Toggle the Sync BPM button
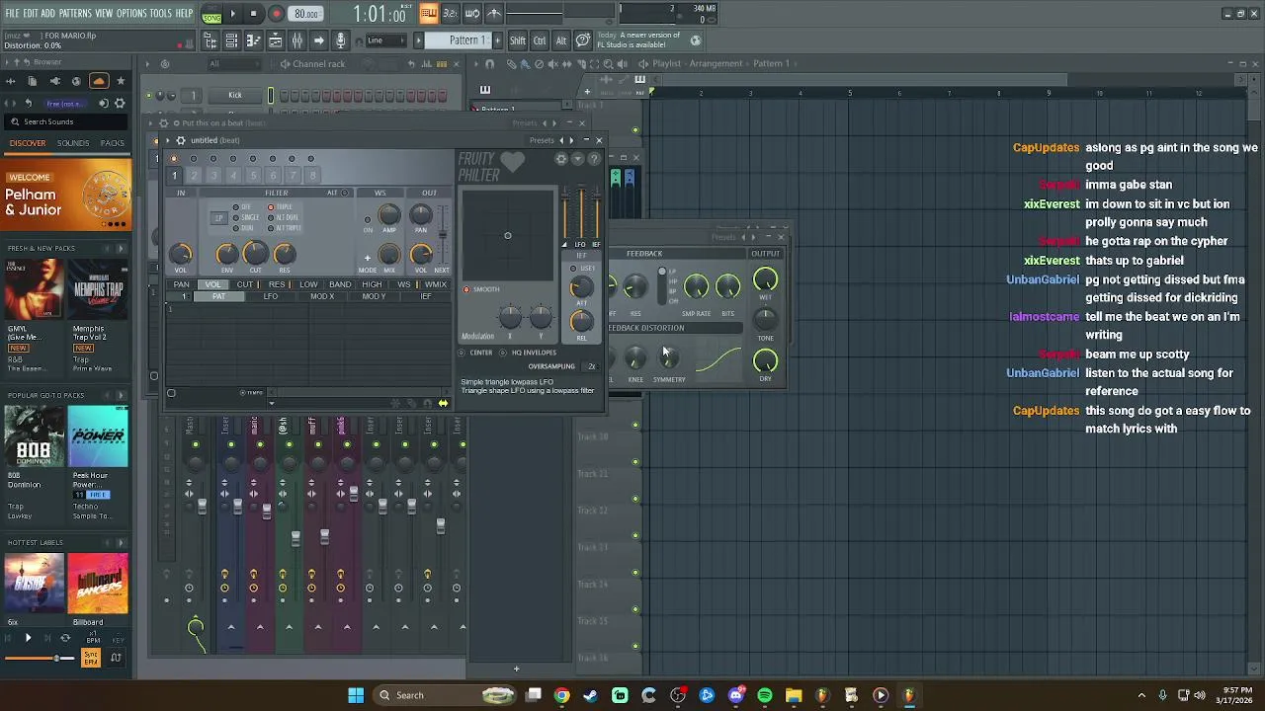 pyautogui.click(x=91, y=658)
